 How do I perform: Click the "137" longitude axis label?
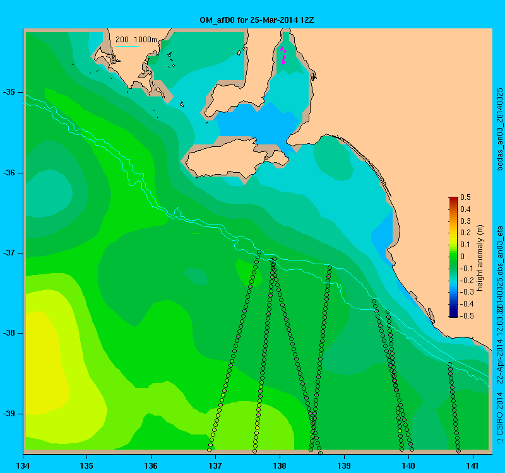[215, 465]
